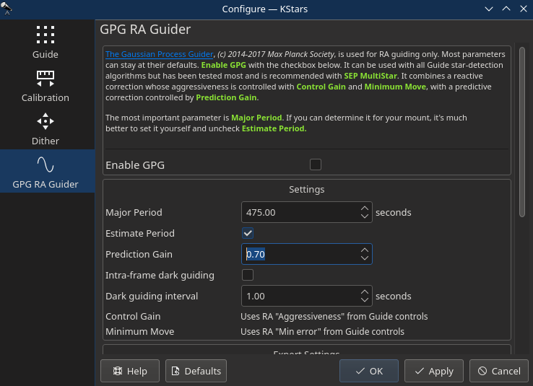The width and height of the screenshot is (533, 386).
Task: Open the Guide settings page icon
Action: click(45, 35)
